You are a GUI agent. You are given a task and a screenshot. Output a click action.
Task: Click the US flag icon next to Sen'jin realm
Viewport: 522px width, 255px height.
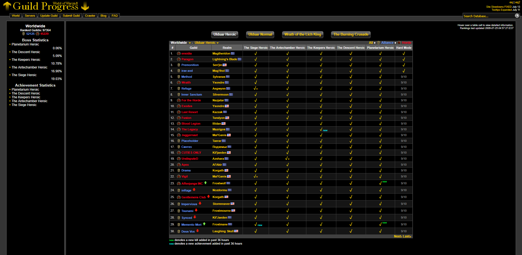[x=225, y=65]
